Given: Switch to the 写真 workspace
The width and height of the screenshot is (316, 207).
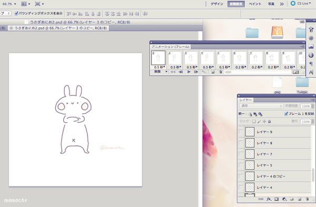Looking at the screenshot, I should click(271, 4).
